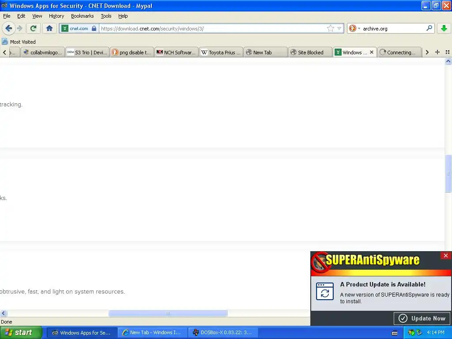452x339 pixels.
Task: Switch to New Tab Internet Explorer taskbar button
Action: pos(152,332)
